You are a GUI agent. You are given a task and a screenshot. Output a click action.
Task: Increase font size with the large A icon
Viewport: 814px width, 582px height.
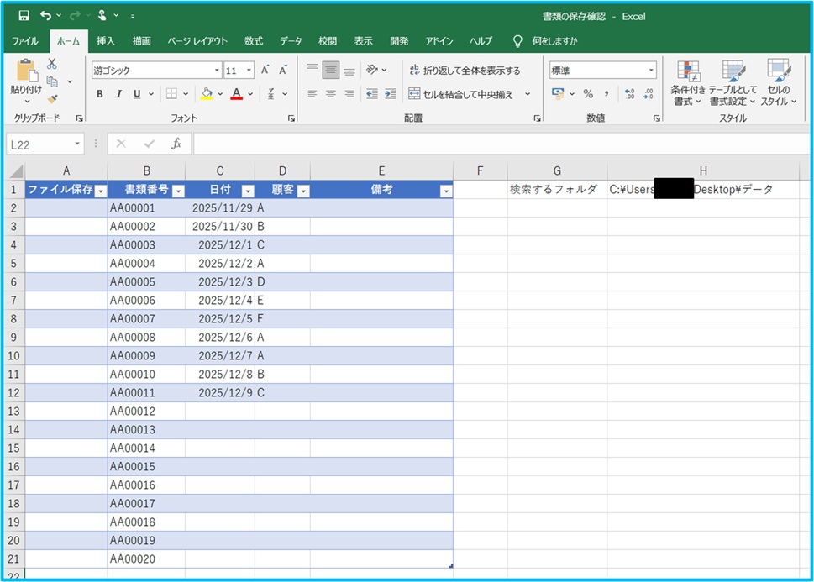click(x=265, y=71)
